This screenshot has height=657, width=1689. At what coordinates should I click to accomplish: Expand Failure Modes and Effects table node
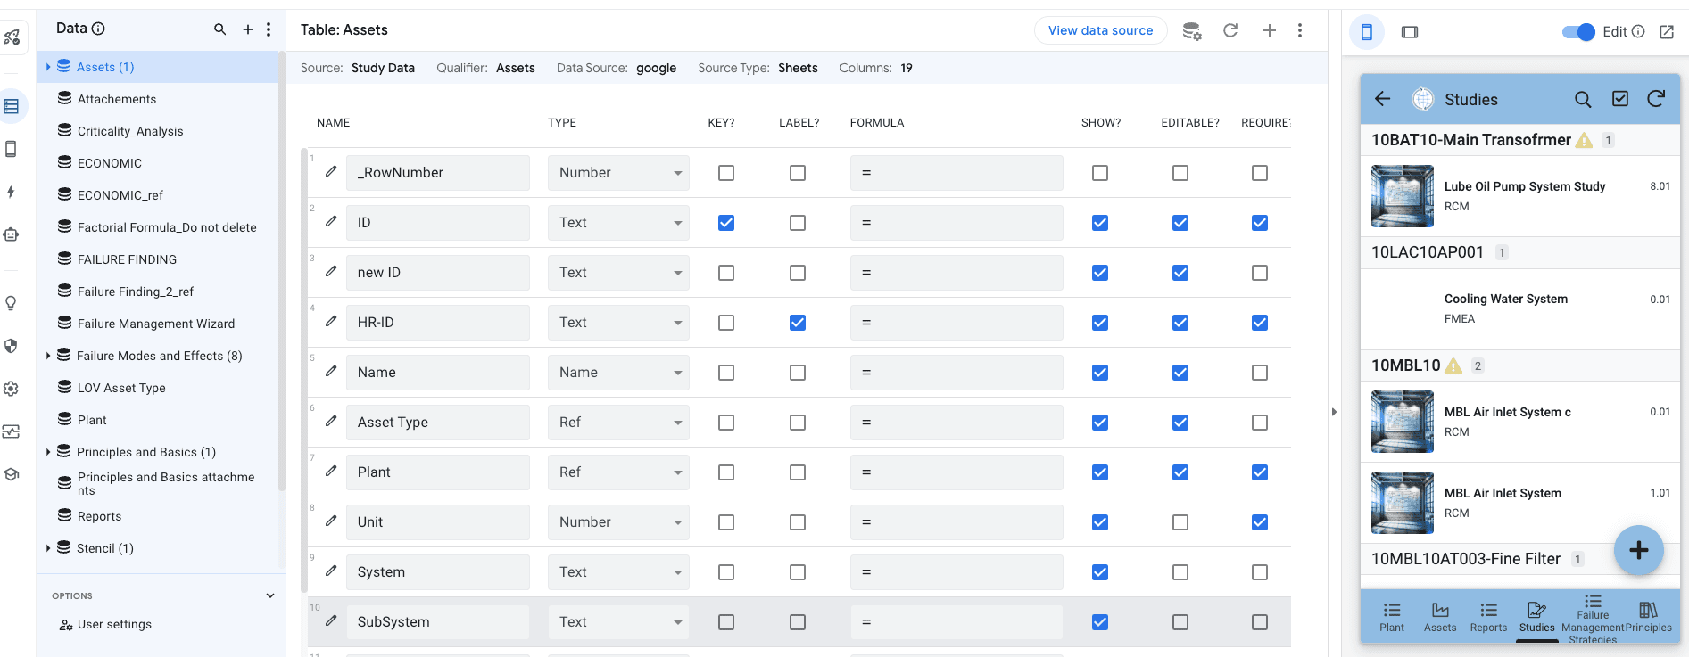(x=48, y=356)
